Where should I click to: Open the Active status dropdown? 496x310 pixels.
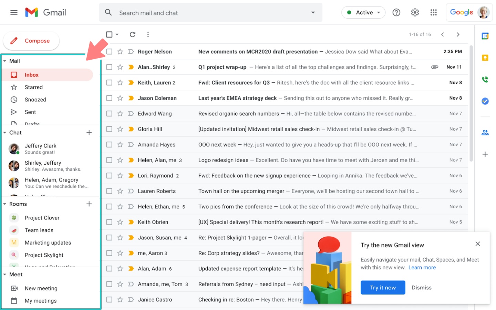coord(363,12)
